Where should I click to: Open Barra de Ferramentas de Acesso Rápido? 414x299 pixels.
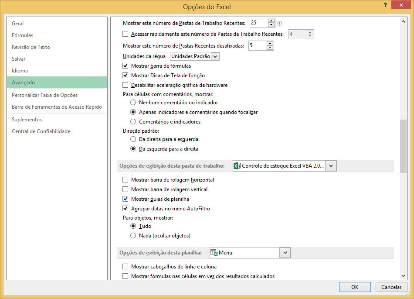[x=57, y=107]
